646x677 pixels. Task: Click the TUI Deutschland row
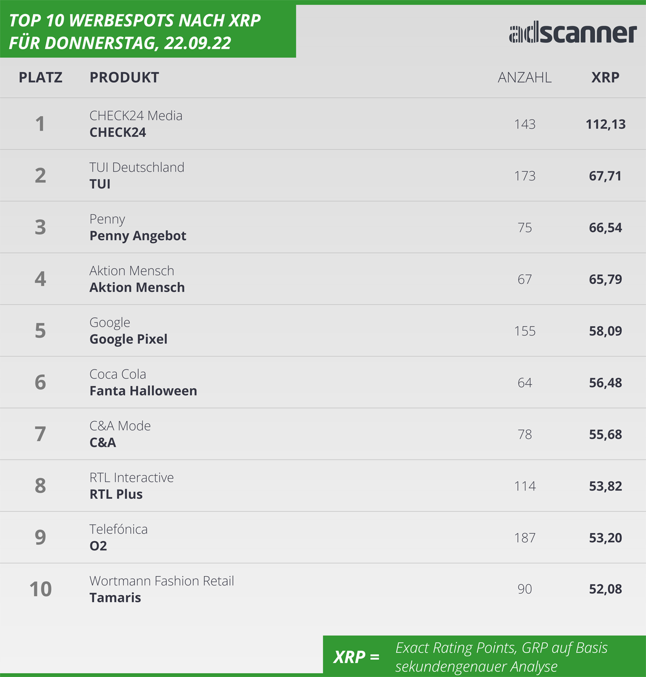pos(323,176)
